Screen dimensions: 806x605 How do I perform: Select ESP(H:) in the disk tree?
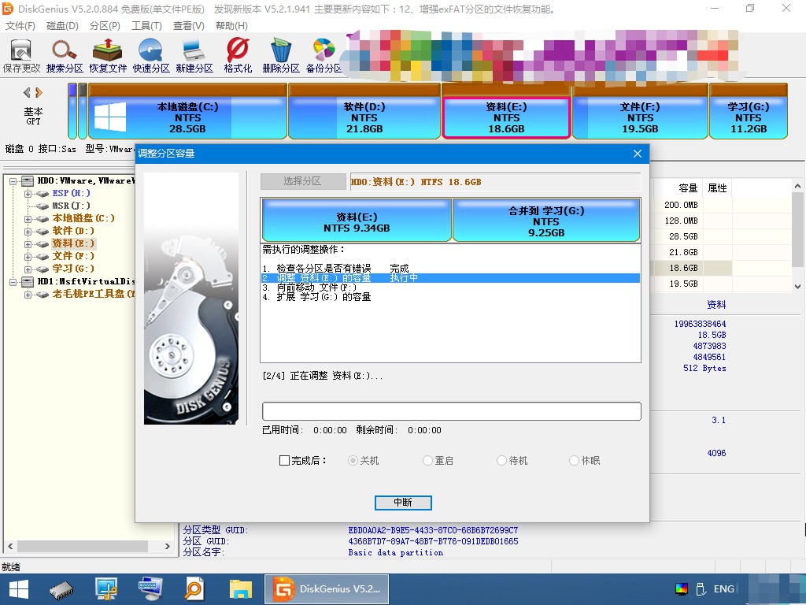point(71,193)
